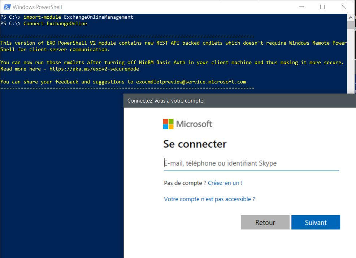The image size is (356, 258).
Task: Click the "Connectez-vous à votre compte" dialog title bar
Action: (217, 101)
